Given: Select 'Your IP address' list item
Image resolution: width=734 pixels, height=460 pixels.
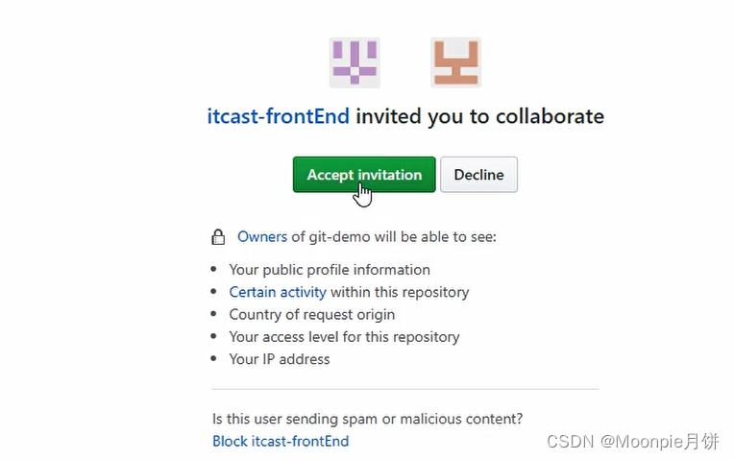Looking at the screenshot, I should tap(280, 359).
